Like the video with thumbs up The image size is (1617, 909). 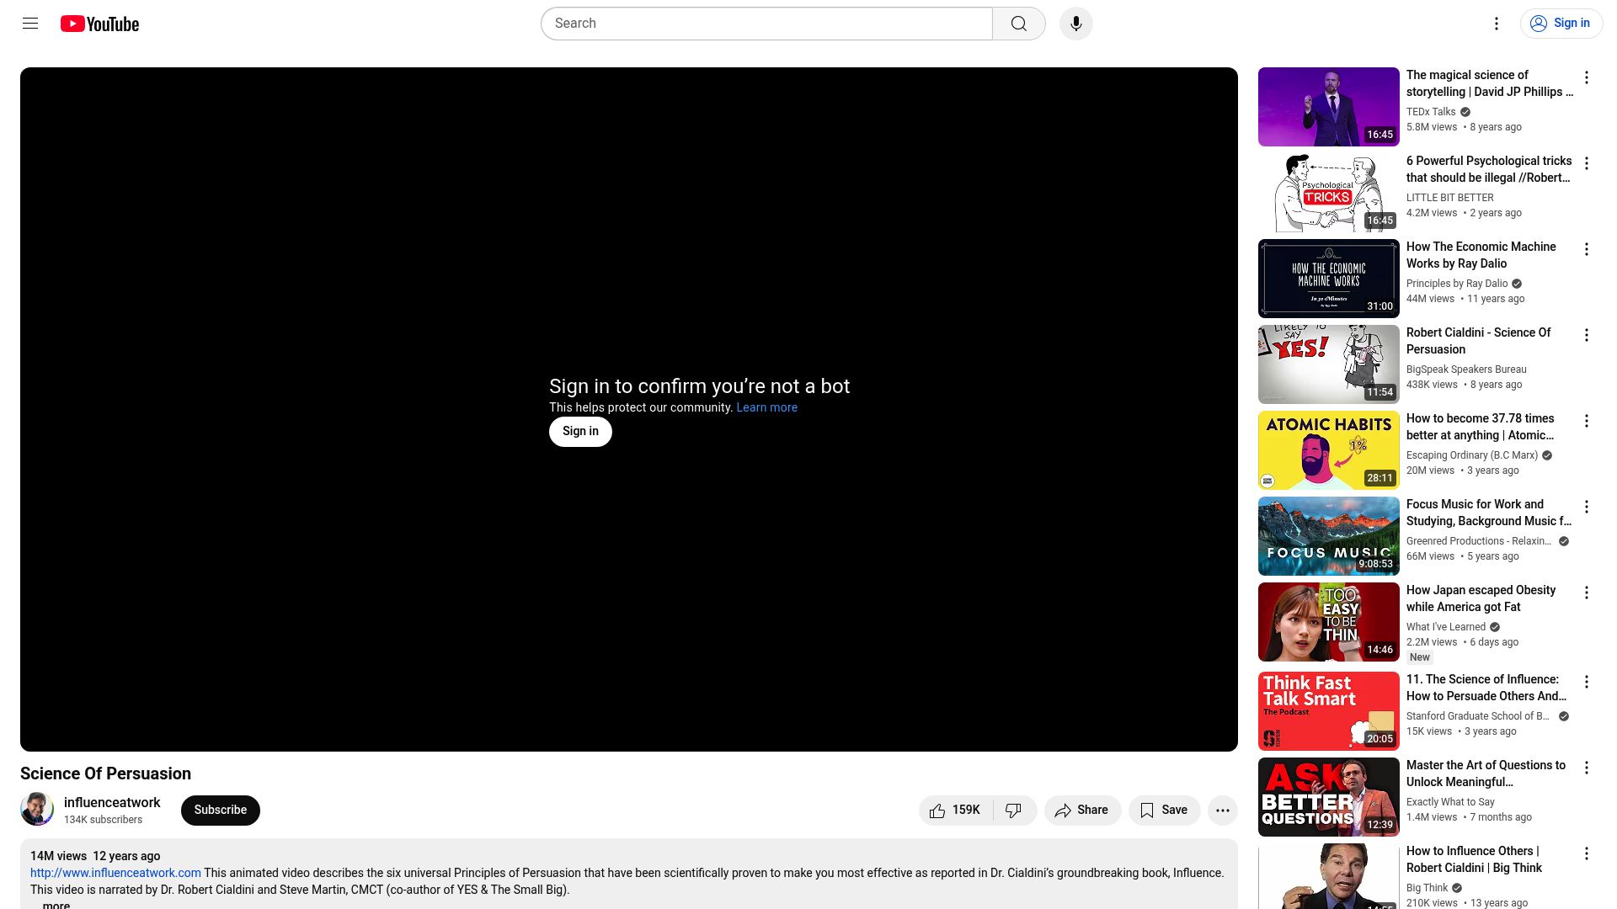[x=955, y=811]
